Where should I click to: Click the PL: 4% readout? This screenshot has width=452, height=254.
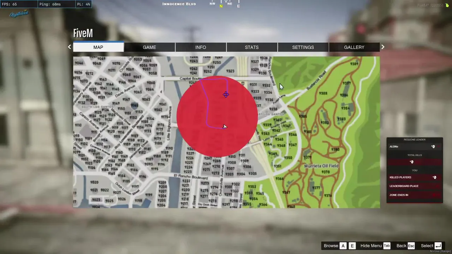pos(83,4)
